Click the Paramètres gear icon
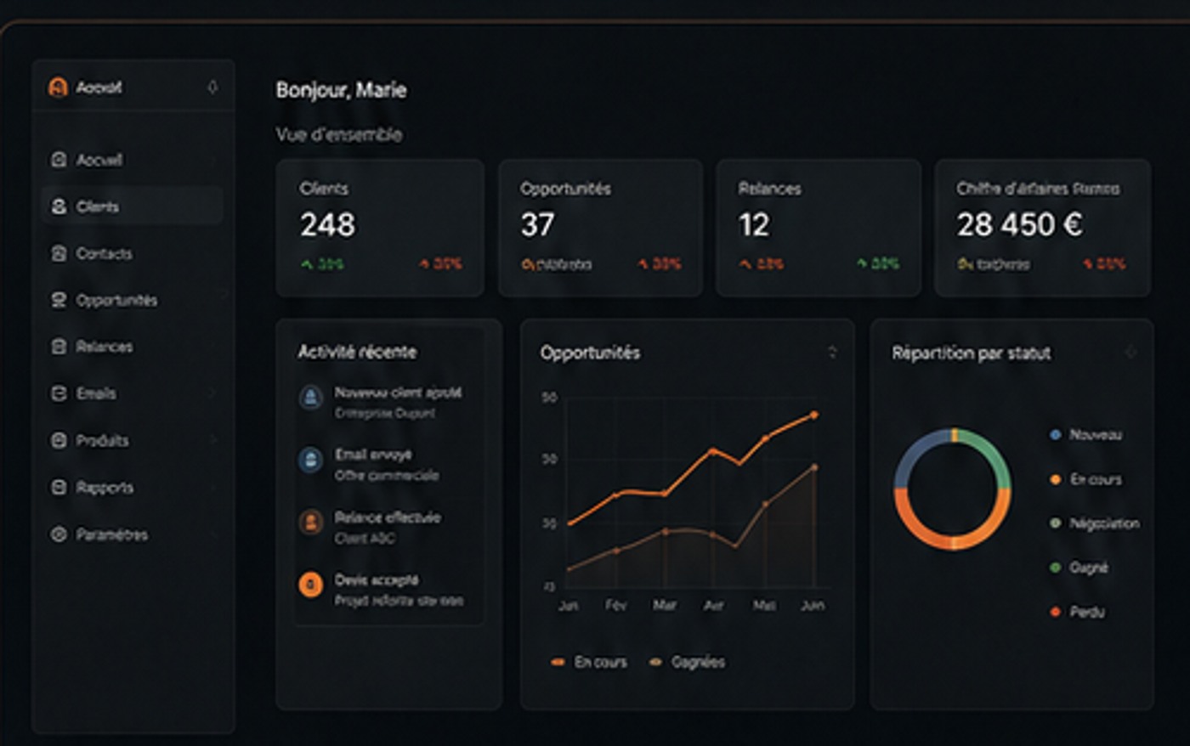Screen dimensions: 1190x746 click(x=59, y=534)
